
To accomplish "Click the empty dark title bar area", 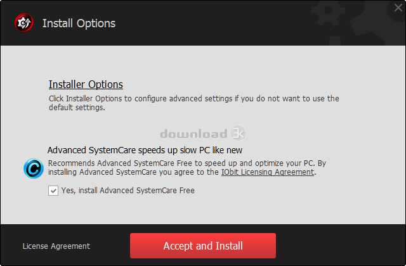I will tap(207, 23).
